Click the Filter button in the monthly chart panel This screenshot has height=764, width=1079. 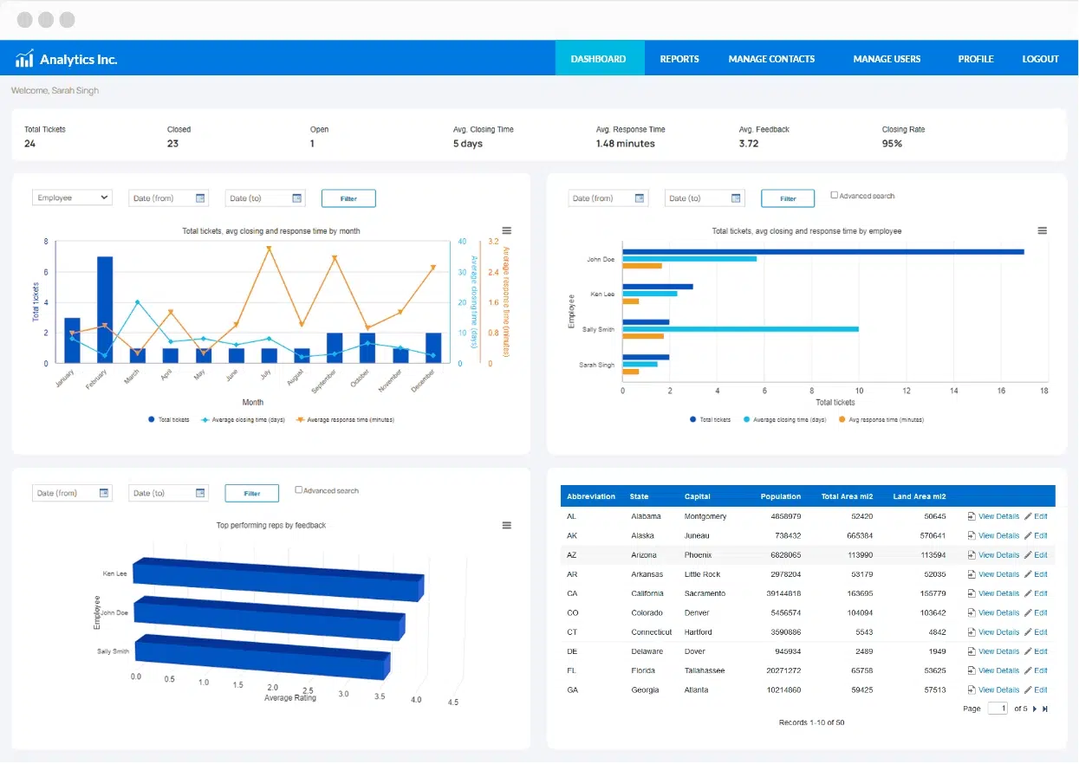click(x=348, y=197)
